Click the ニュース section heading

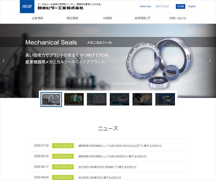108,129
